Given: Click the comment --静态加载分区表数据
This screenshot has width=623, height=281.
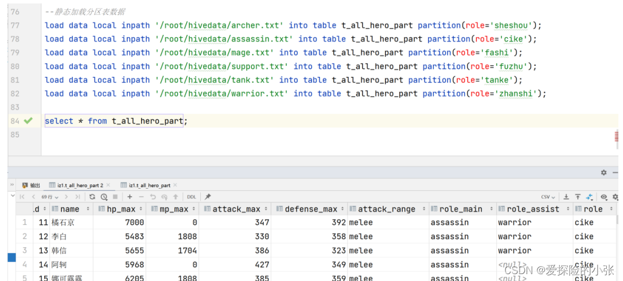Looking at the screenshot, I should [85, 12].
